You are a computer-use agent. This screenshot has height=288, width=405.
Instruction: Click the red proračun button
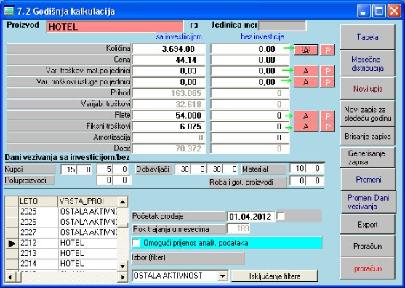point(367,268)
